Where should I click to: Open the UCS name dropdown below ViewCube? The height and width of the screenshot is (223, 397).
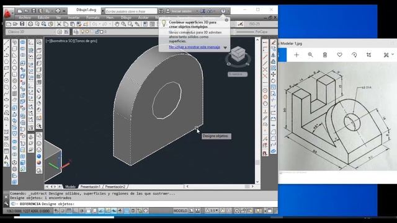(238, 74)
